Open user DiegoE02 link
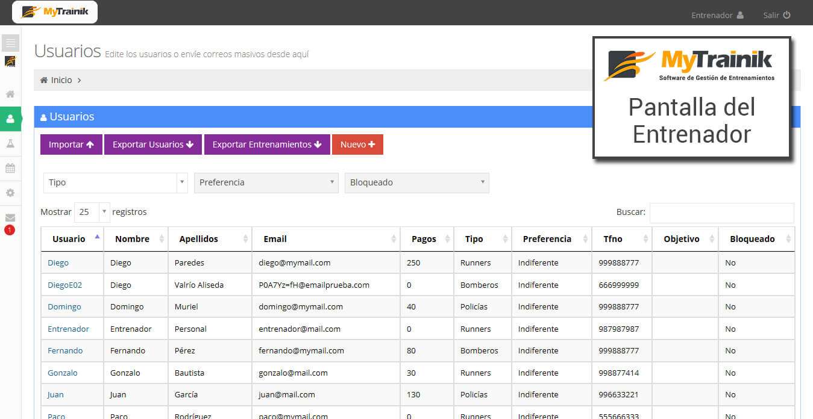 64,285
